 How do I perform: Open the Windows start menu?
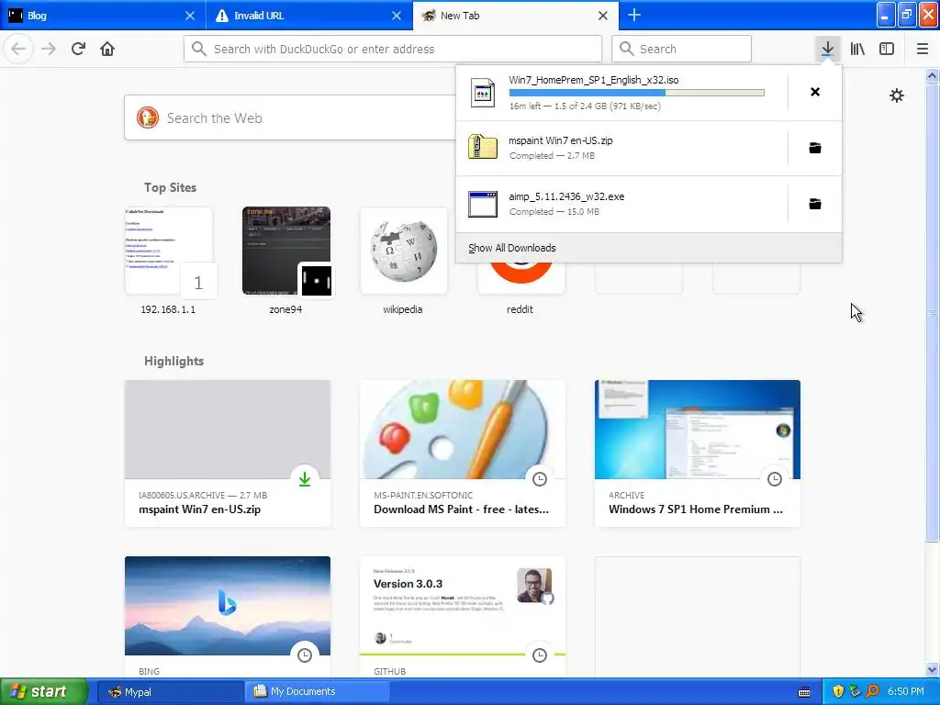43,691
